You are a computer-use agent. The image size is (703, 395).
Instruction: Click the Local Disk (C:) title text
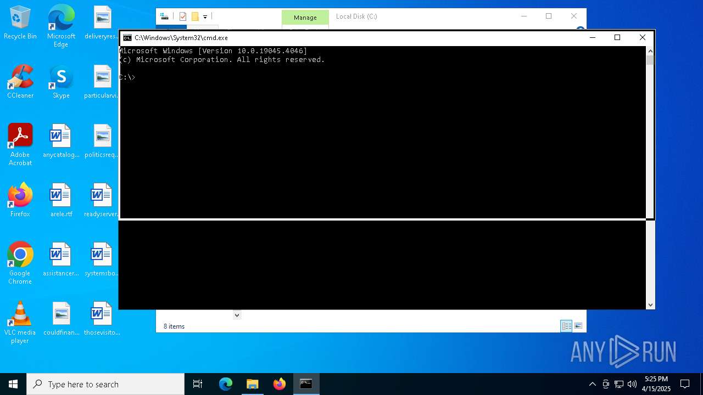(356, 16)
